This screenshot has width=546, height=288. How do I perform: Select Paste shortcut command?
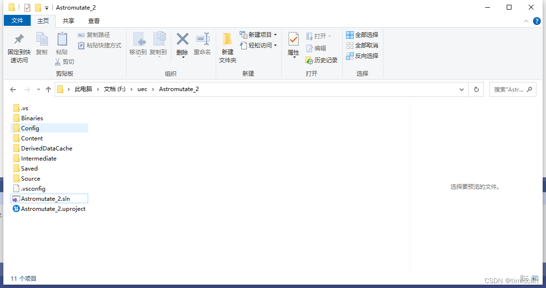tap(100, 45)
